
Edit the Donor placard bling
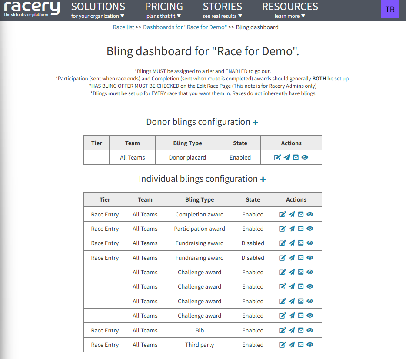tap(277, 157)
